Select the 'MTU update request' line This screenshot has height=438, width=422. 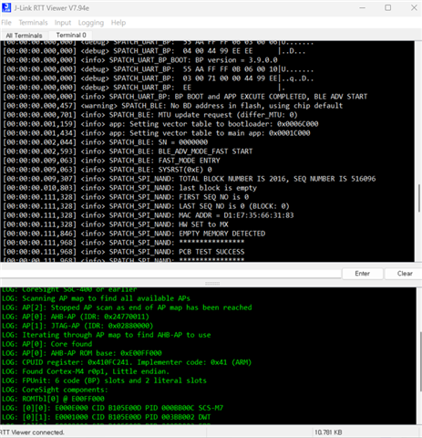click(x=150, y=115)
